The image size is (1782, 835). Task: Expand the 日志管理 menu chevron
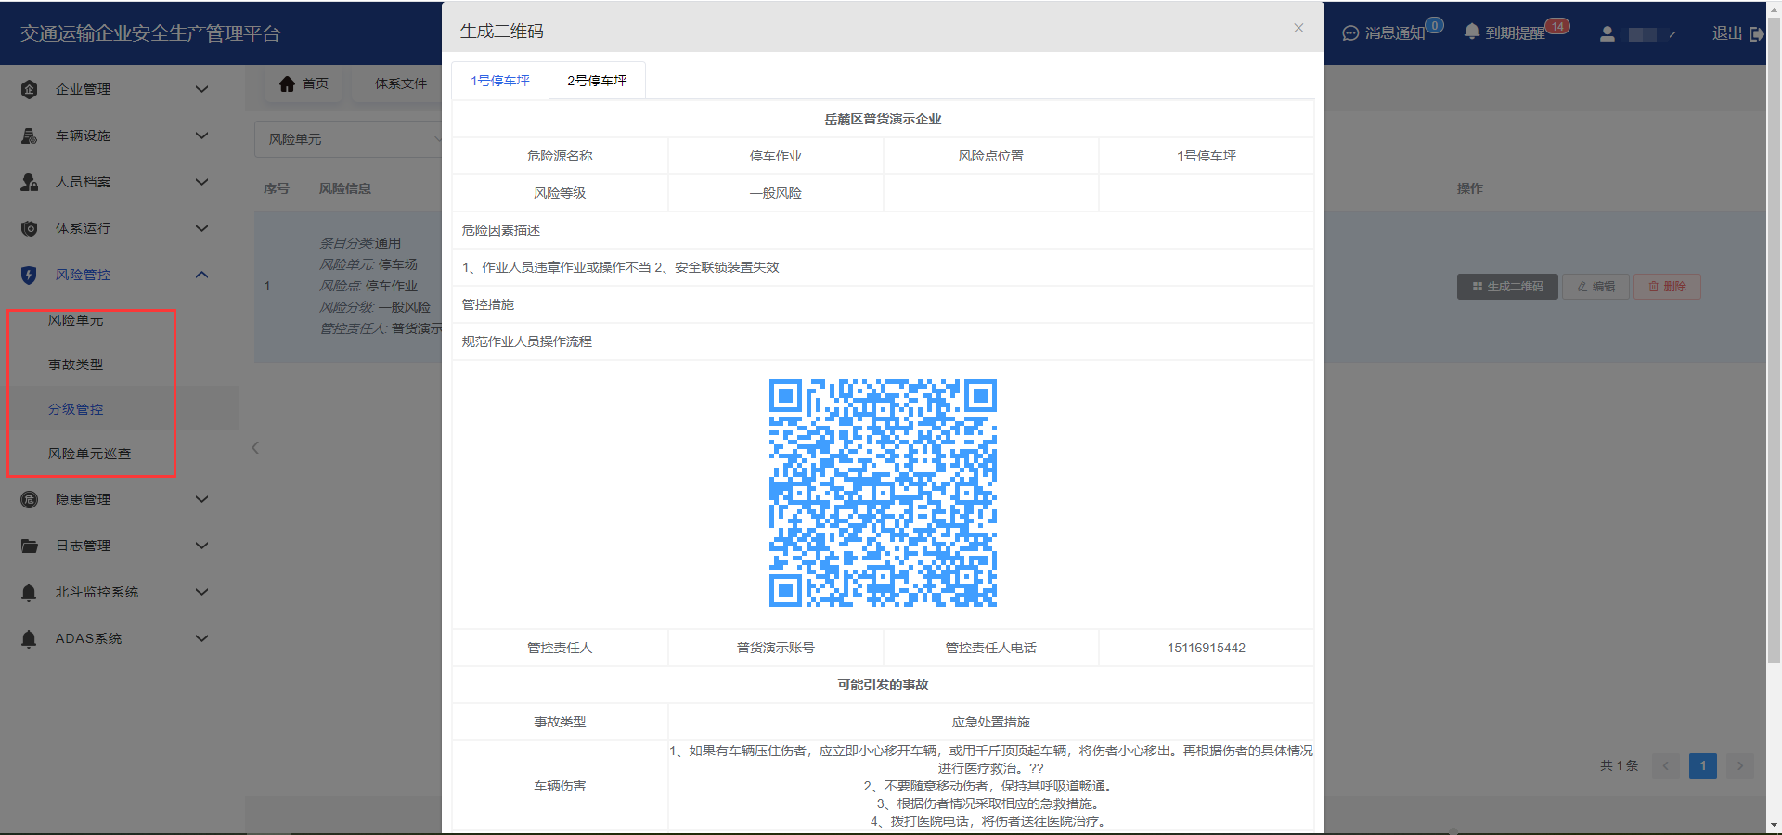[x=201, y=546]
